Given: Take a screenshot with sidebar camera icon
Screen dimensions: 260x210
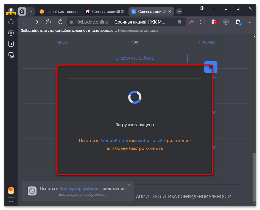Looking at the screenshot, I should [x=11, y=55].
